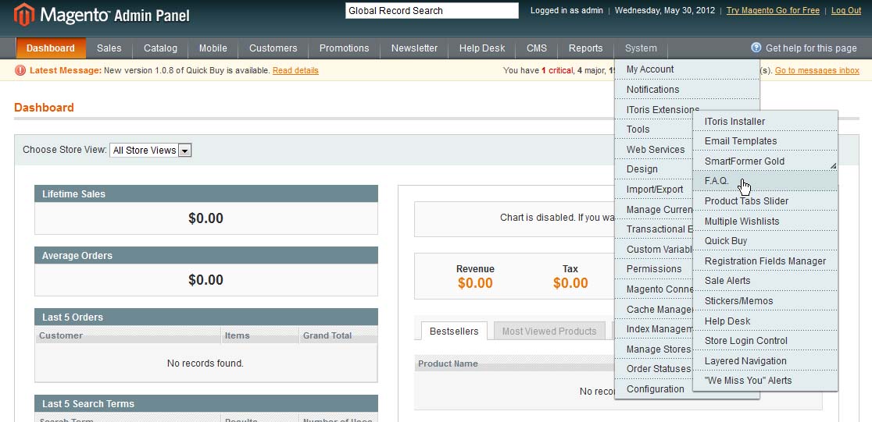Select Manage Stores menu entry
872x422 pixels.
click(x=653, y=349)
